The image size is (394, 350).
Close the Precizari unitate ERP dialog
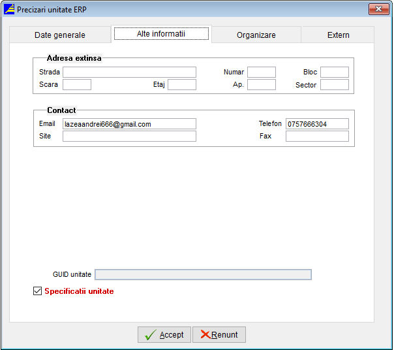tap(378, 9)
